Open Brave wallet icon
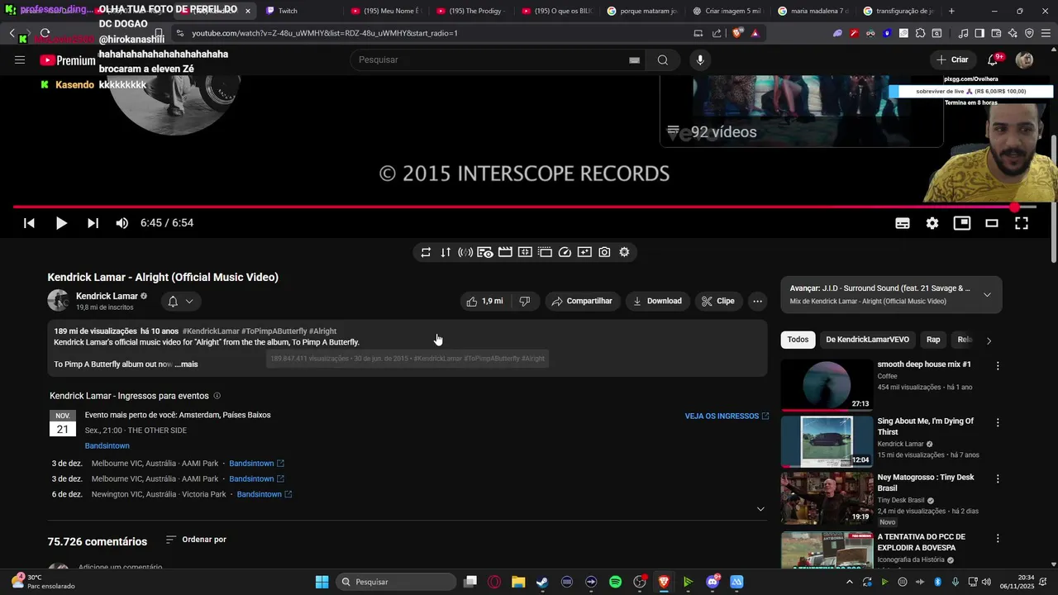The image size is (1058, 595). 996,33
